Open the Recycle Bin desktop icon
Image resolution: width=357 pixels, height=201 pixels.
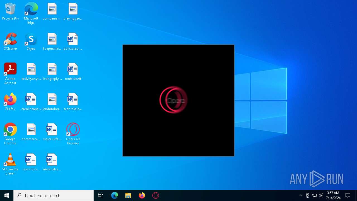pos(10,12)
